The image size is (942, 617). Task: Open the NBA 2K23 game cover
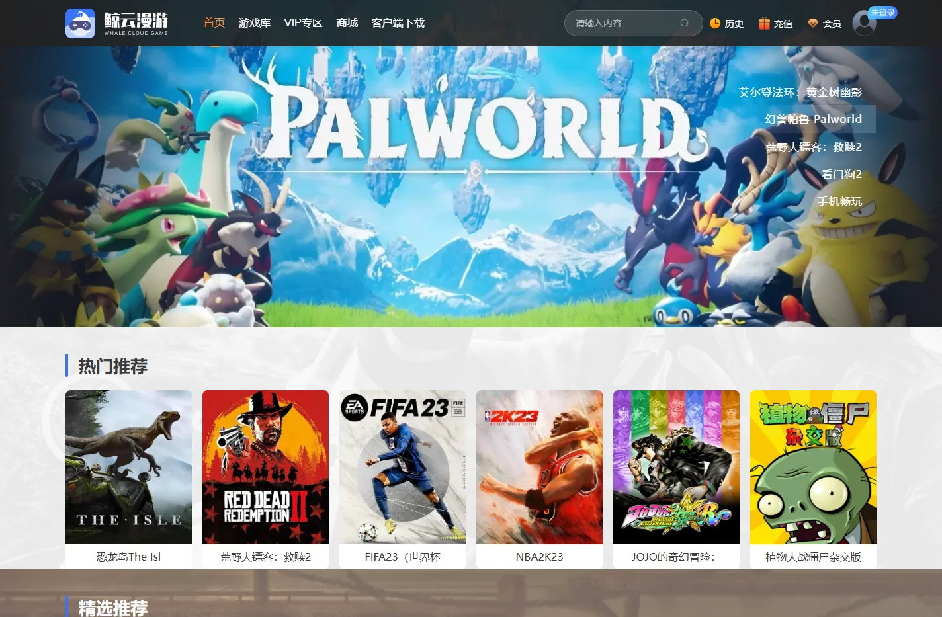tap(539, 467)
